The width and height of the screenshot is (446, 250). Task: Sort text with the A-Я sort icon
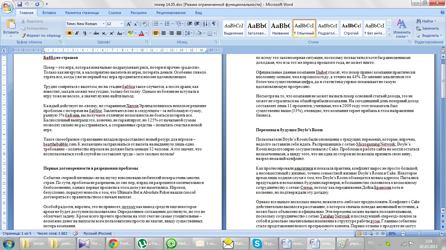pyautogui.click(x=205, y=24)
